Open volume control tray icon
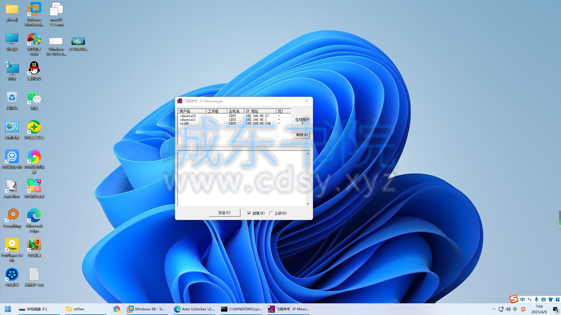 (x=508, y=309)
